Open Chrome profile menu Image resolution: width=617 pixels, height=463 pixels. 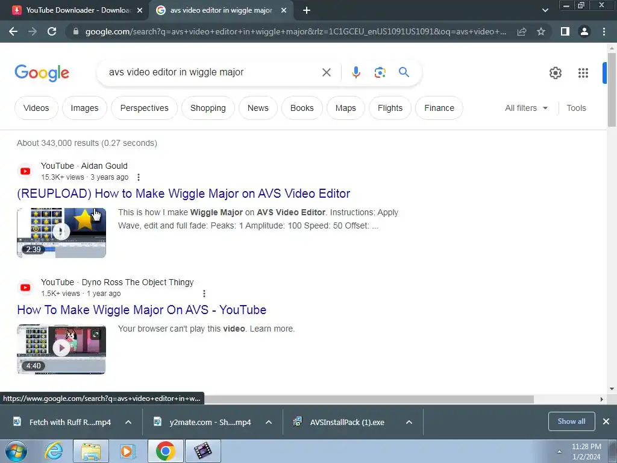[x=584, y=31]
